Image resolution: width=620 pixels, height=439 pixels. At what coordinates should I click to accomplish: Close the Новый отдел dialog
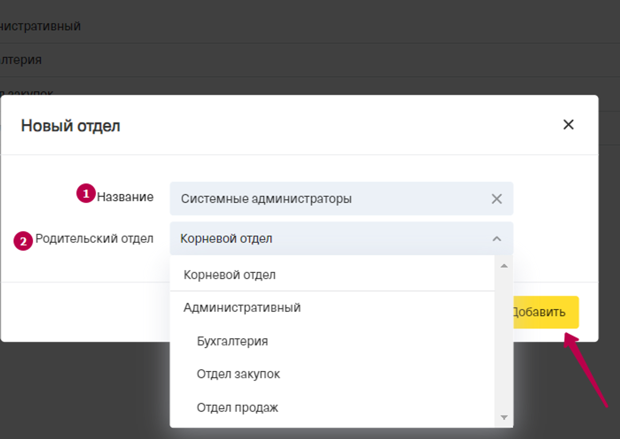pos(568,125)
